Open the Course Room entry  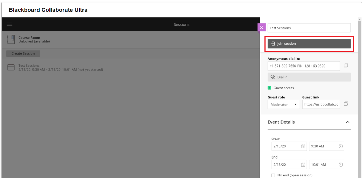[x=131, y=40]
